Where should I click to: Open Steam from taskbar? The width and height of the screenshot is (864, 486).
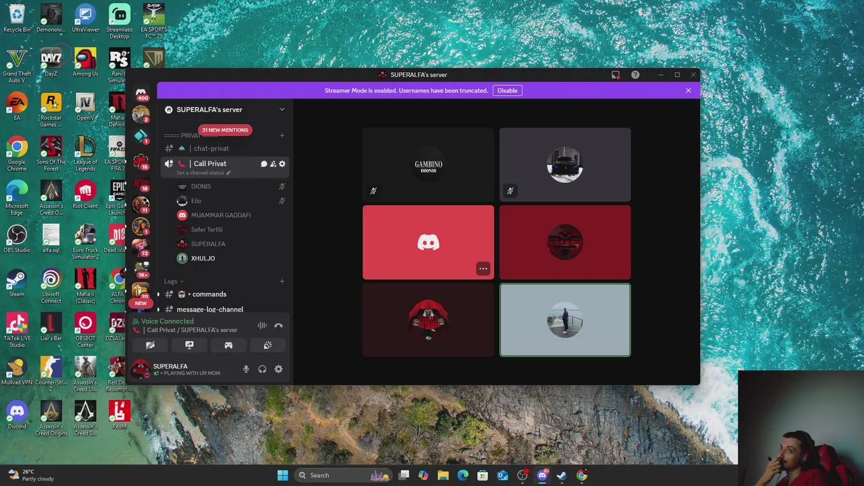(562, 475)
